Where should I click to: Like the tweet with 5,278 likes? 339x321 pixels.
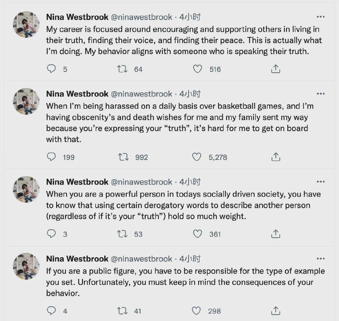197,157
